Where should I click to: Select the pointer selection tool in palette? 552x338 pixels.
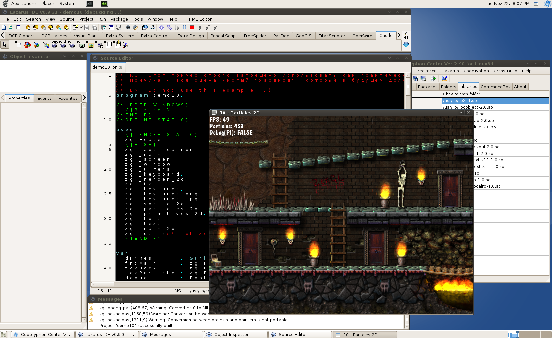click(x=5, y=44)
